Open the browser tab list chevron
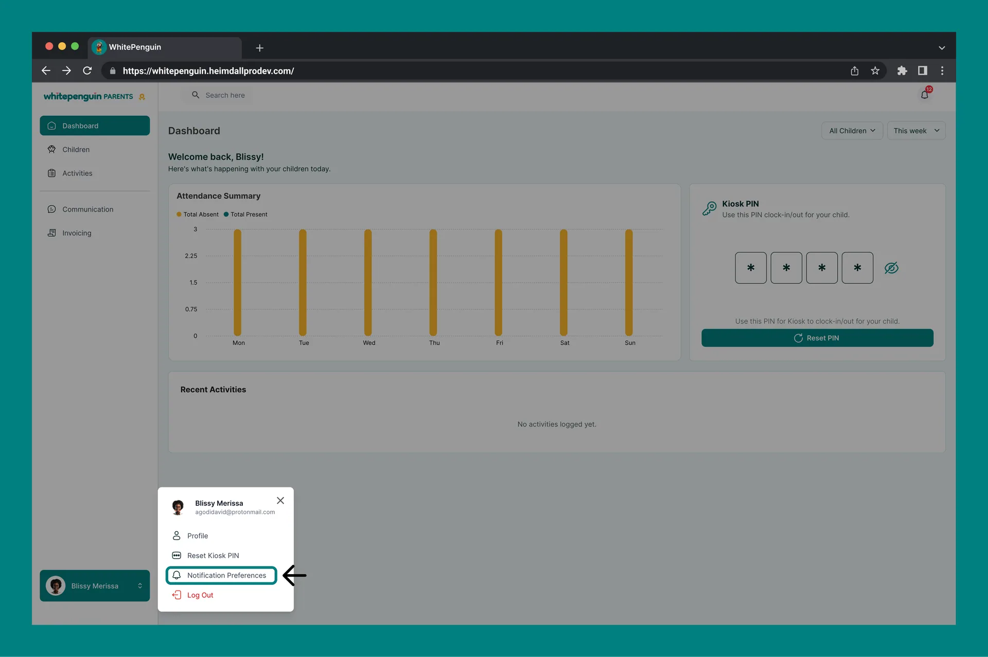The height and width of the screenshot is (657, 988). click(x=942, y=48)
